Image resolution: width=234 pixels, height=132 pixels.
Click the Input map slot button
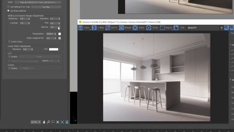point(38,2)
